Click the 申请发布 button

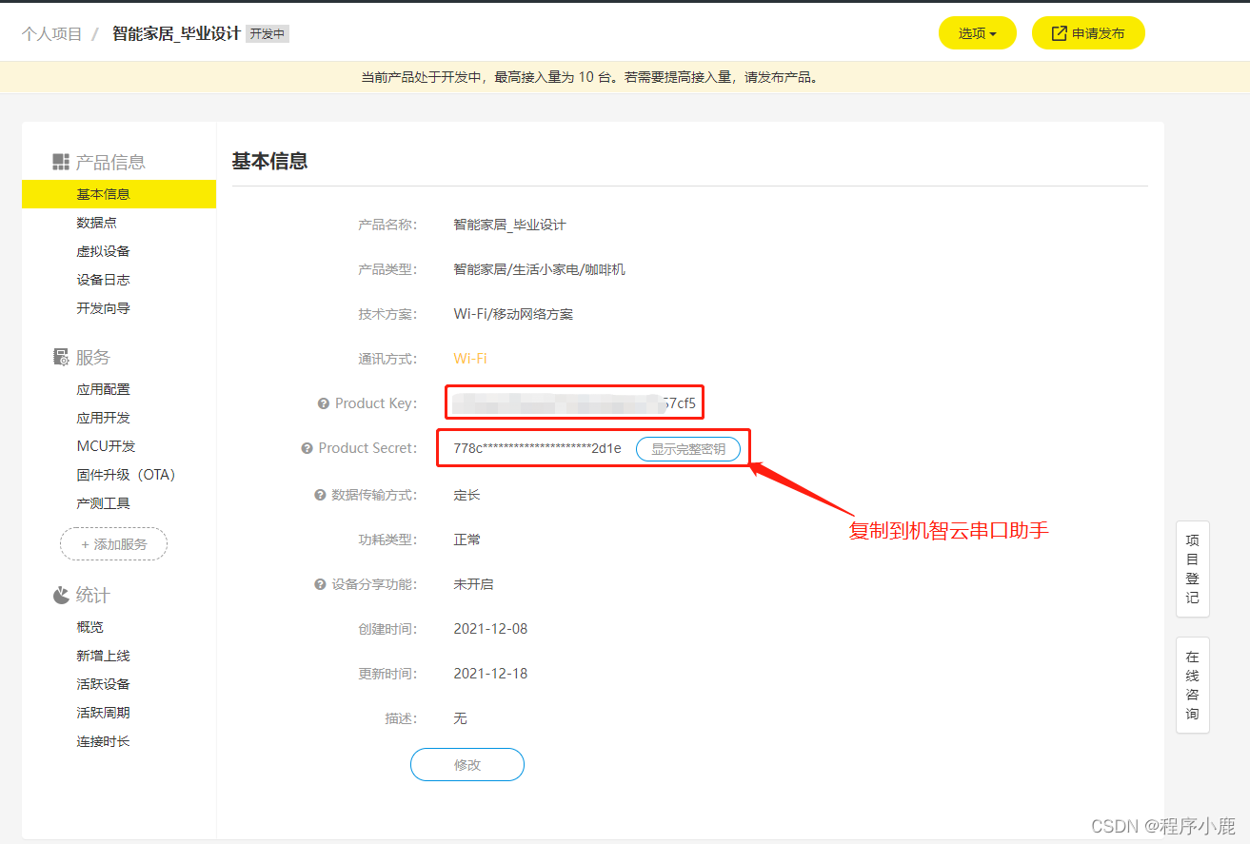(x=1088, y=33)
